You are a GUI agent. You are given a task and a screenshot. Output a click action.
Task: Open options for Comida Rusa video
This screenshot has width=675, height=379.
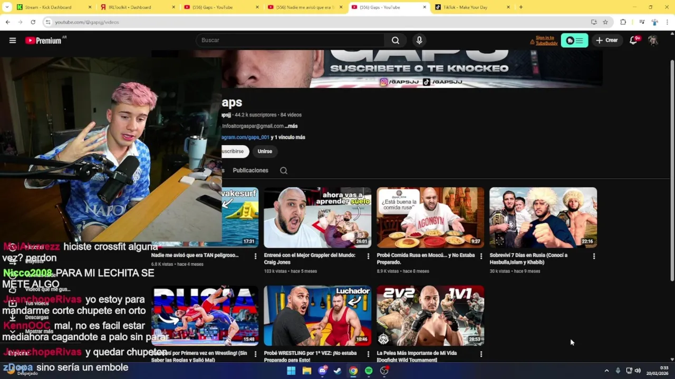coord(481,256)
